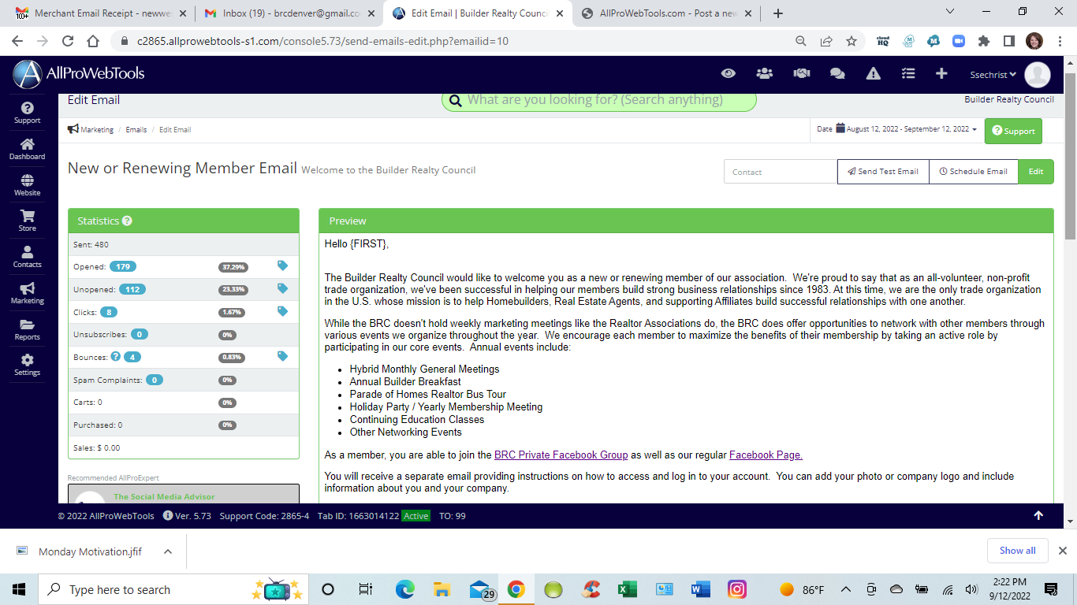The image size is (1077, 605).
Task: Click the share page icon in the address bar
Action: pyautogui.click(x=826, y=41)
